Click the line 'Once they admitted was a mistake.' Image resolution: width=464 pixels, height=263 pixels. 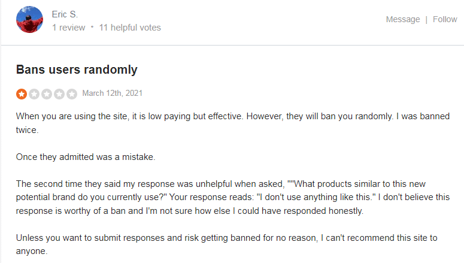point(86,157)
